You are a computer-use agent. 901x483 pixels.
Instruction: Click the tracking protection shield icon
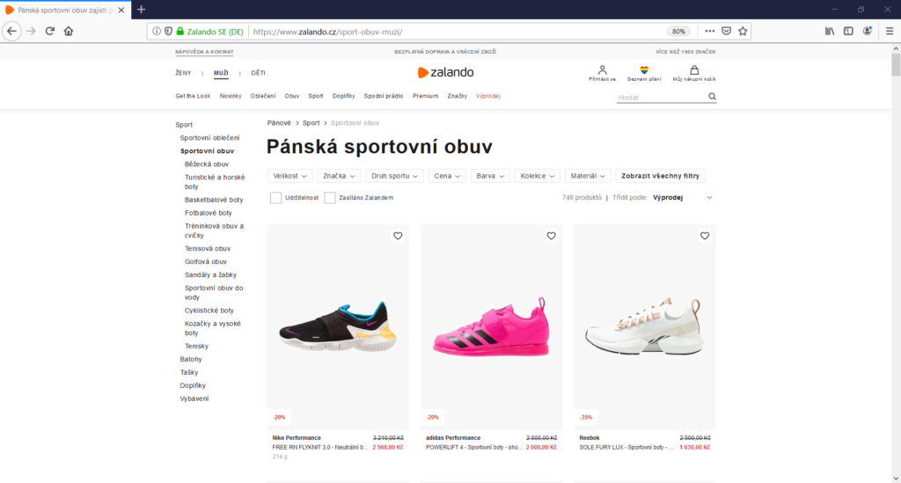click(168, 32)
